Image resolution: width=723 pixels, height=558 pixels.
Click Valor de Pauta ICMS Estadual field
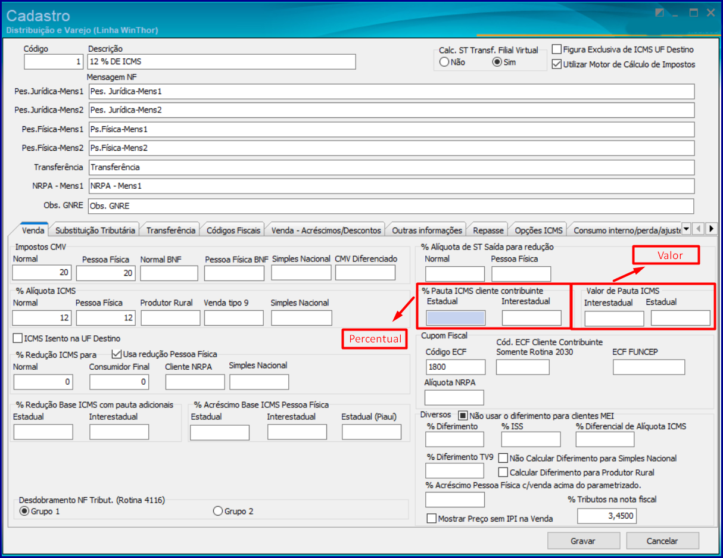coord(681,318)
